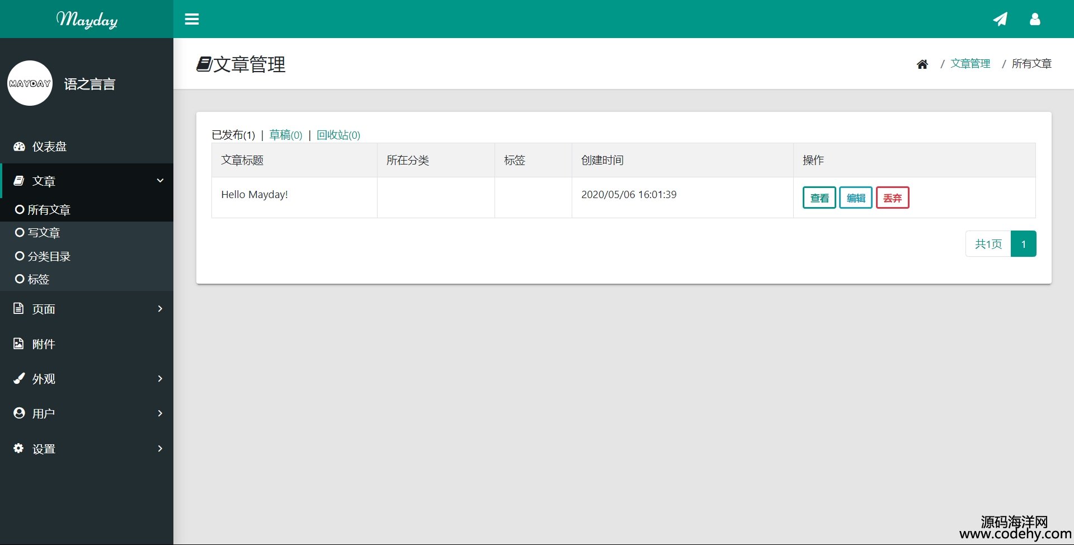1074x545 pixels.
Task: Click the user circle icon beside 用户
Action: 19,413
